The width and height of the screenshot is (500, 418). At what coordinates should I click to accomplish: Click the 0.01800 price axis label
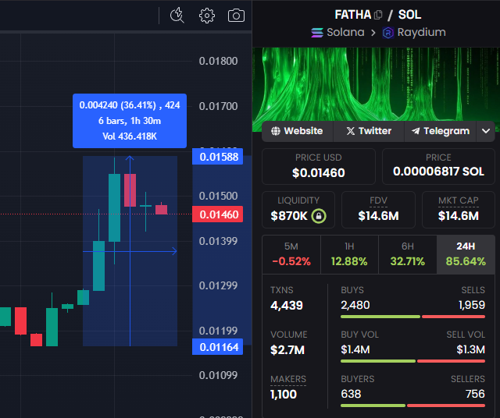tap(218, 61)
